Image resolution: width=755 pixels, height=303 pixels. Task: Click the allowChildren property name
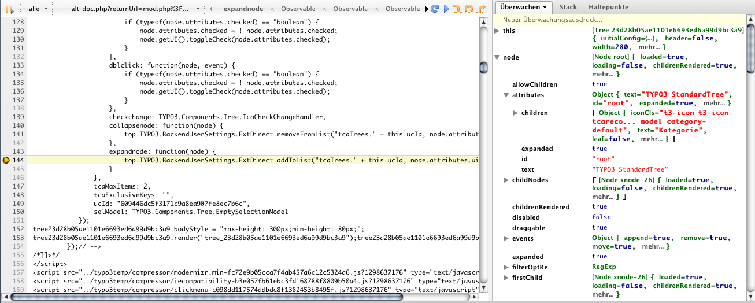point(535,84)
